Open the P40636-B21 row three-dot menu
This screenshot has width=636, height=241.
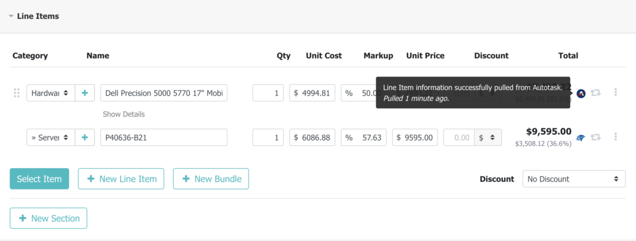tap(616, 136)
